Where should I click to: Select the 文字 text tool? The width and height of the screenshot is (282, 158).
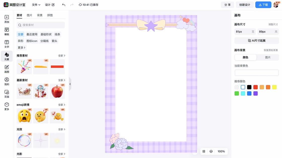7,44
